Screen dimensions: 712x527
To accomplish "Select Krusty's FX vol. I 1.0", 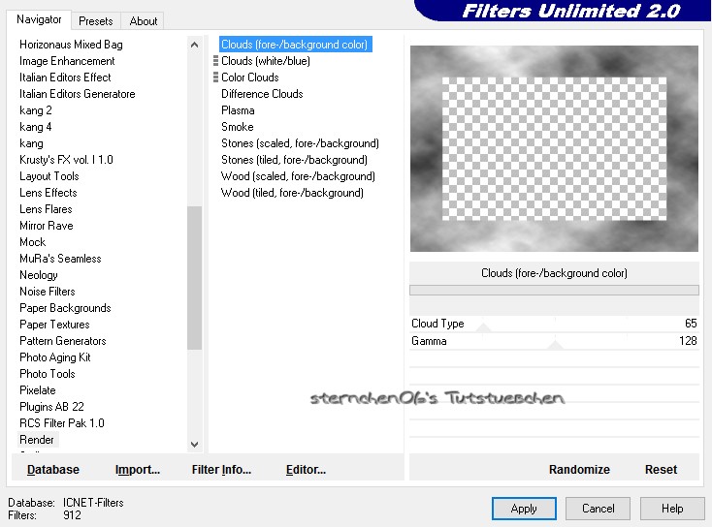I will [66, 160].
